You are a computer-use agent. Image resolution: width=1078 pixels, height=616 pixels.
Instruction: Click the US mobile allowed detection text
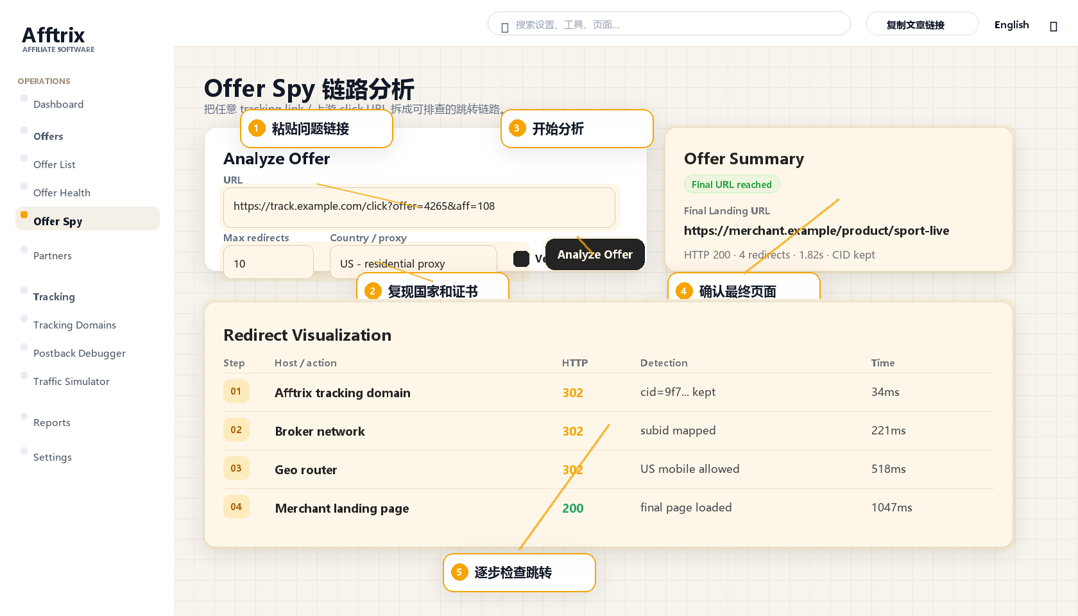(x=690, y=469)
